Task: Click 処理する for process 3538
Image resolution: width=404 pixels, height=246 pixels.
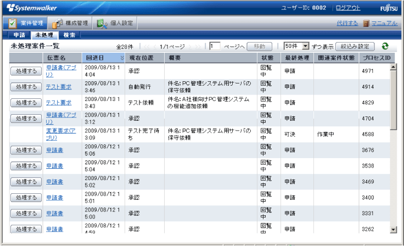Action: pos(26,166)
